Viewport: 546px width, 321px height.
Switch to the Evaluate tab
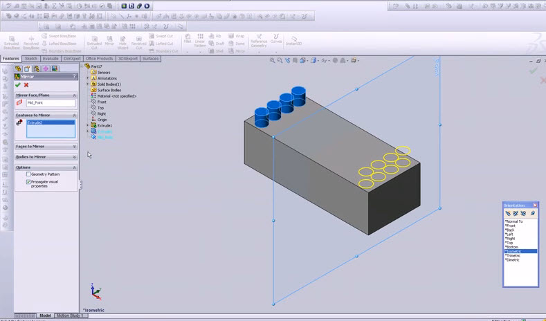pyautogui.click(x=51, y=59)
